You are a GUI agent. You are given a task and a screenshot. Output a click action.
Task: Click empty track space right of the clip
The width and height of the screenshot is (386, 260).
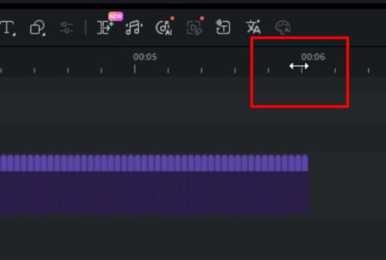[347, 187]
